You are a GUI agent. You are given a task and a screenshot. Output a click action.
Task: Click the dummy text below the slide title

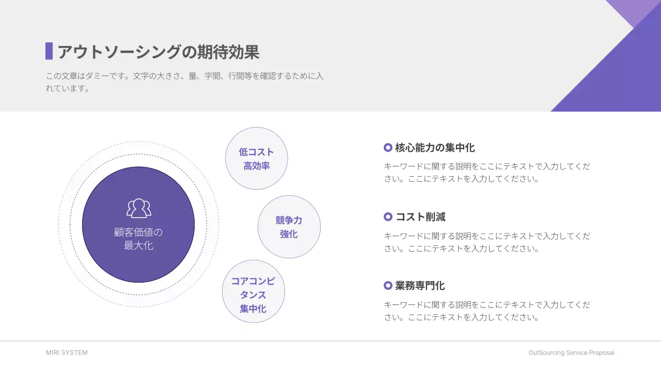pyautogui.click(x=184, y=82)
